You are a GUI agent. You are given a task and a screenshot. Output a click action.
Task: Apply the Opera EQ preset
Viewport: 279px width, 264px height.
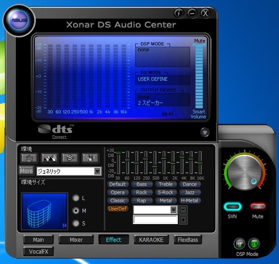[118, 192]
